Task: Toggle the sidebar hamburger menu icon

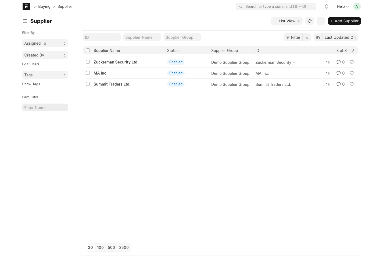Action: 25,21
